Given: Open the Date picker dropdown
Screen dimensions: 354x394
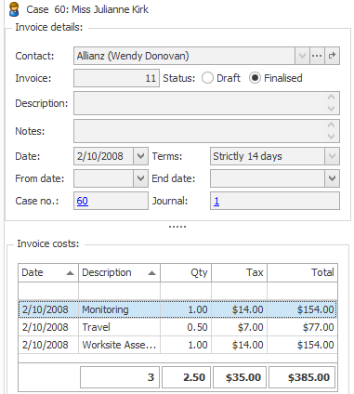Looking at the screenshot, I should (x=140, y=156).
